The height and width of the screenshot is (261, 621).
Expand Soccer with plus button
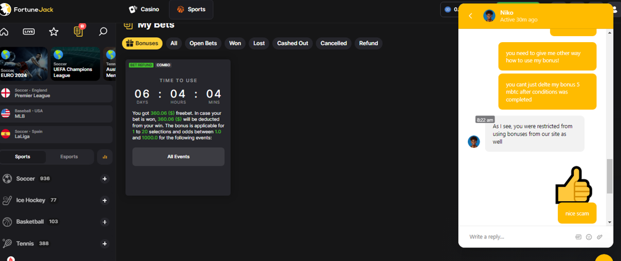click(x=105, y=179)
